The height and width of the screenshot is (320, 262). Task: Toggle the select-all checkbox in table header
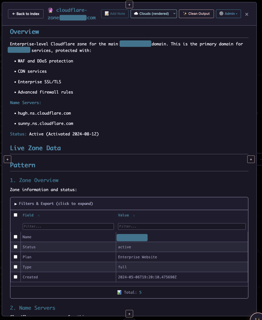pos(16,215)
